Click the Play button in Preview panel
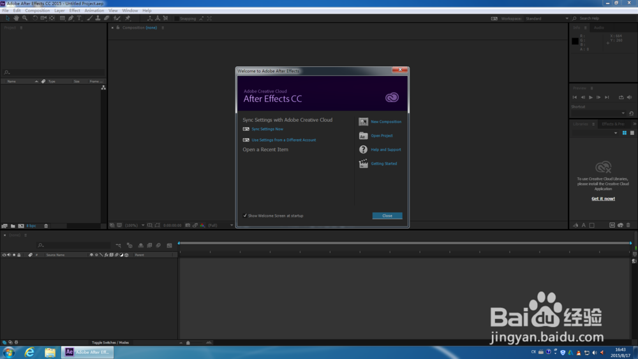This screenshot has height=359, width=638. pyautogui.click(x=590, y=97)
